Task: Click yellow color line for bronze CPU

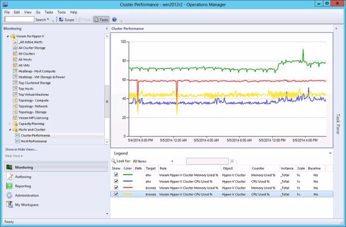Action: coord(127,194)
